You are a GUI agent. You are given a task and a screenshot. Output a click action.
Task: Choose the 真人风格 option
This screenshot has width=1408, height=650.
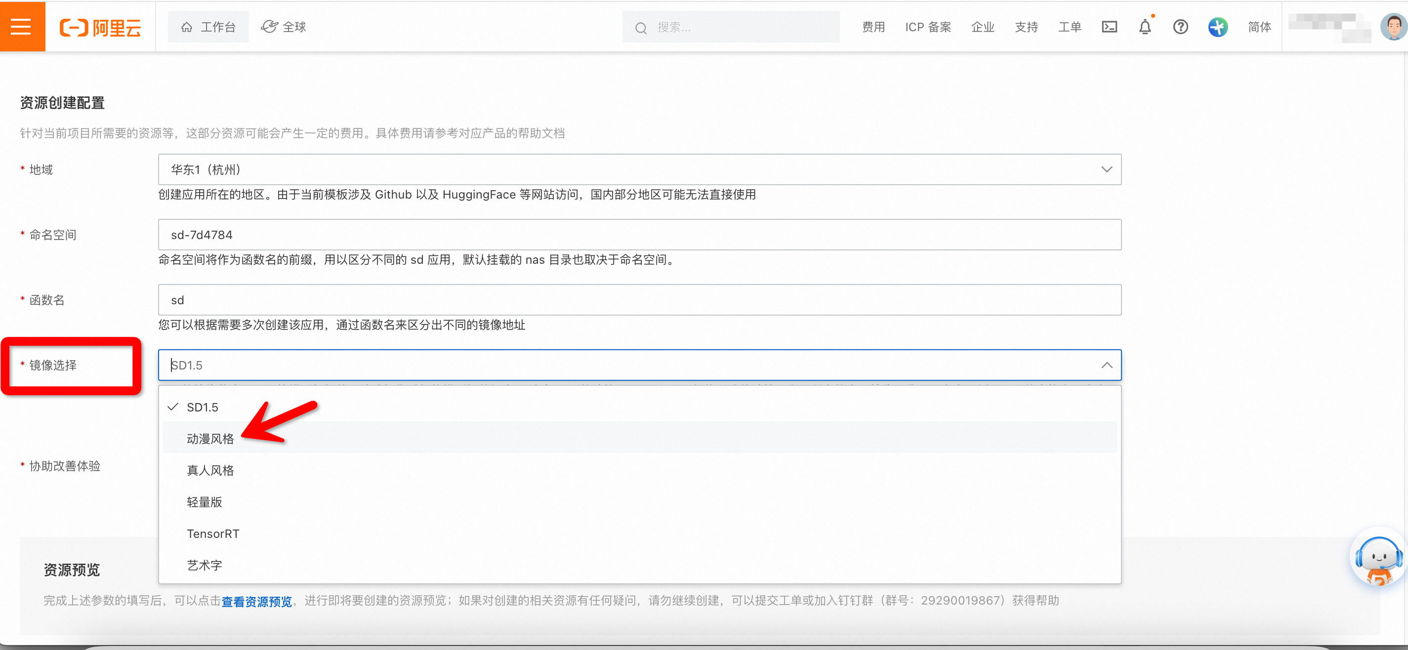pos(210,470)
